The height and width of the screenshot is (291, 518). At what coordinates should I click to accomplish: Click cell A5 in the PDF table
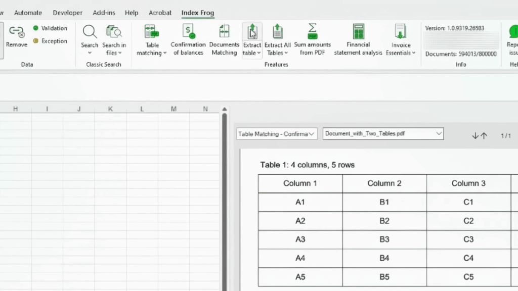[x=300, y=277]
